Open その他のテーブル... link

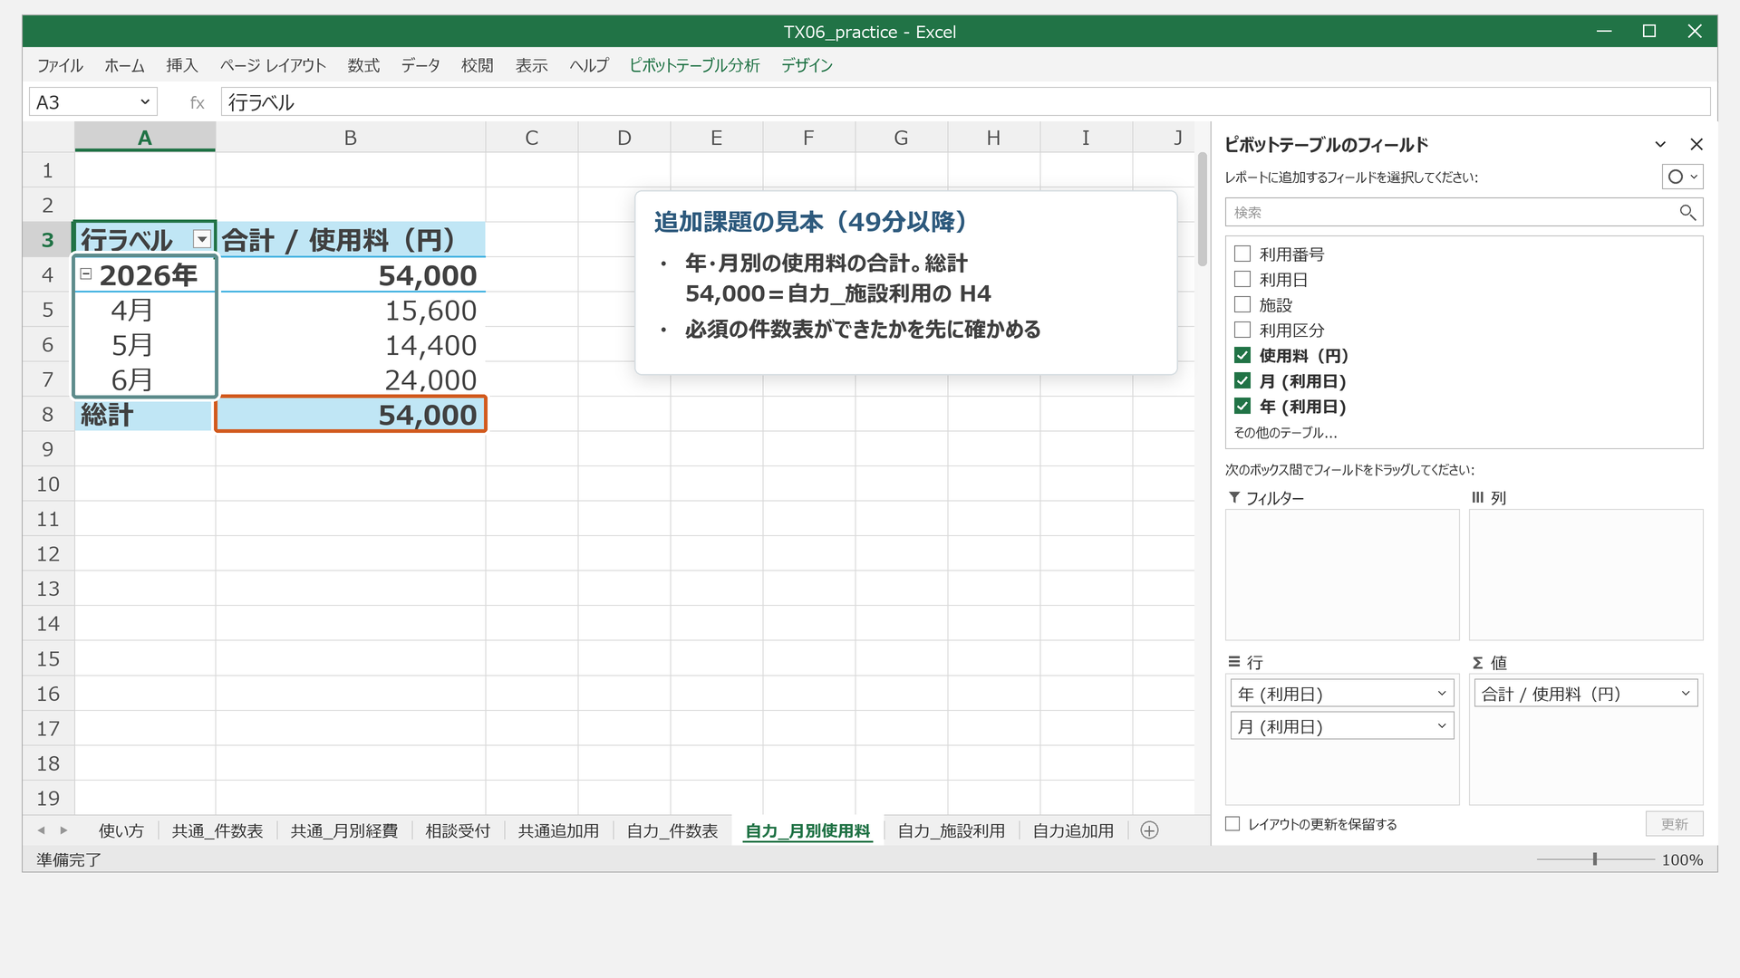click(x=1285, y=433)
